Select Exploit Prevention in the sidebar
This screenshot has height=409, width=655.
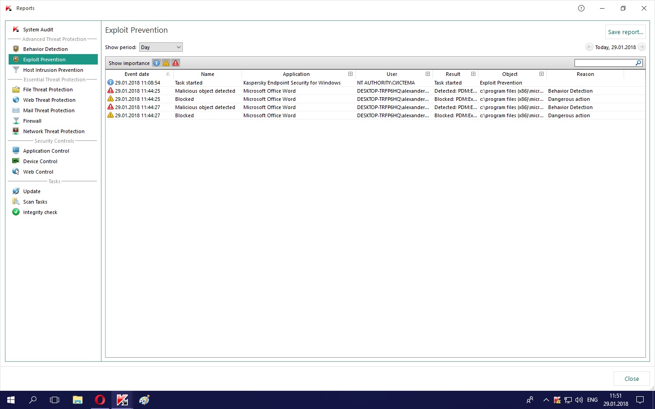[53, 60]
